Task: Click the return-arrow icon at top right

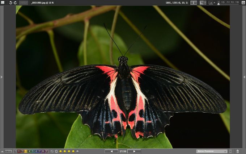Action: tap(243, 3)
